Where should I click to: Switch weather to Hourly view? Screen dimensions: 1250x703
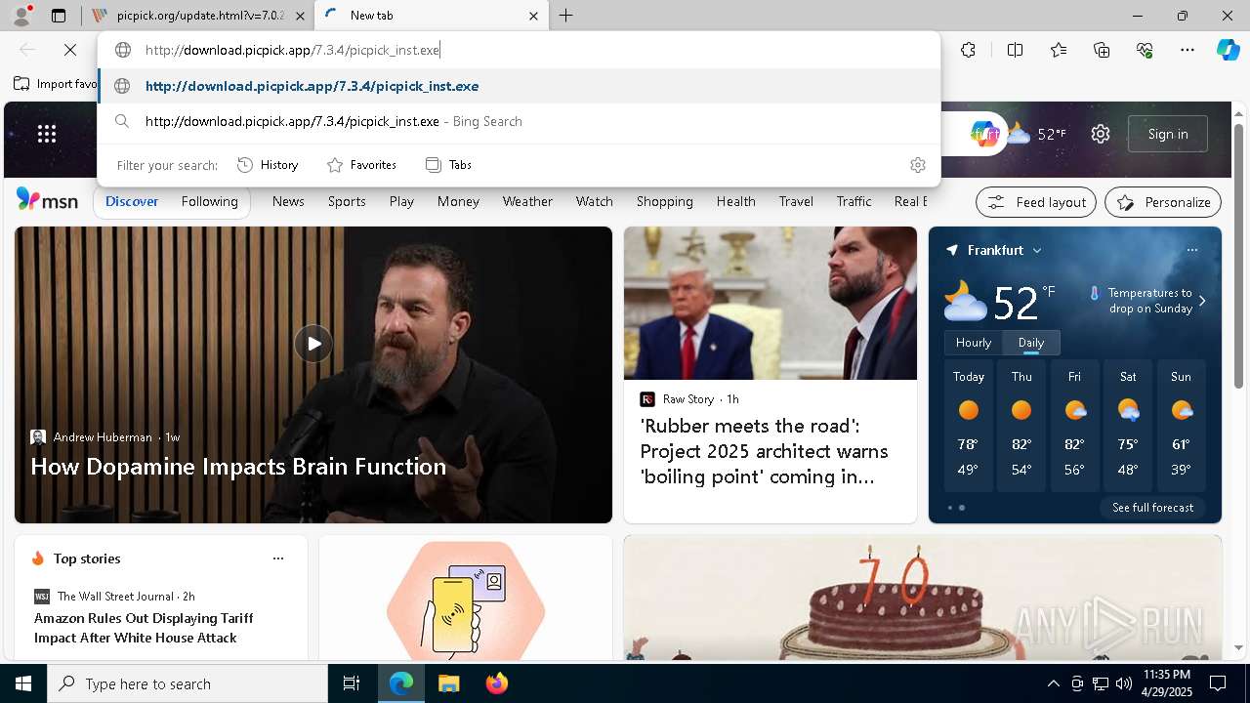(974, 343)
